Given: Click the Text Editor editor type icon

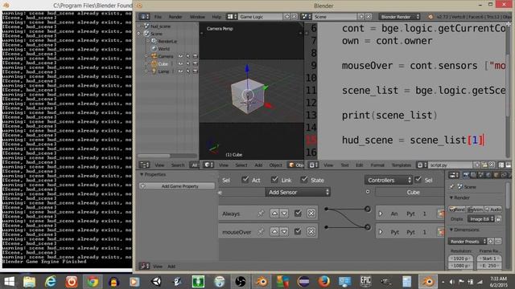Looking at the screenshot, I should pyautogui.click(x=314, y=165).
